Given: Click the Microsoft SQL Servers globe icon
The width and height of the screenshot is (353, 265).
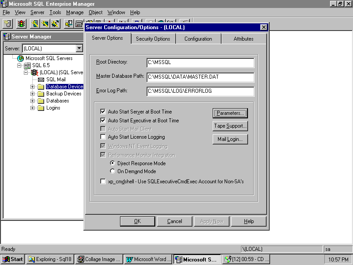Looking at the screenshot, I should click(20, 58).
